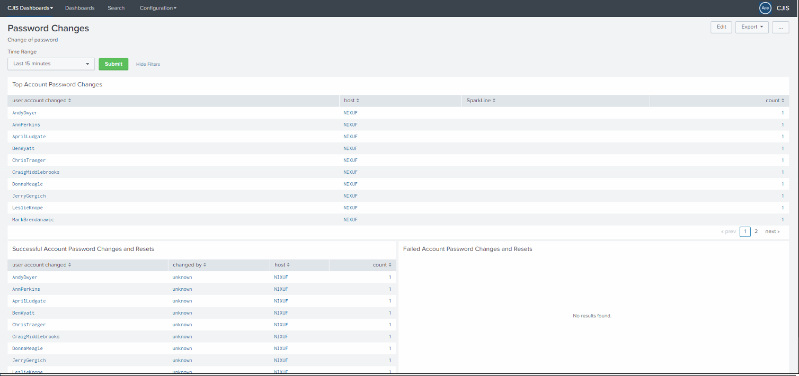Click ChrisTraeger in the top table
The height and width of the screenshot is (376, 799).
(29, 160)
